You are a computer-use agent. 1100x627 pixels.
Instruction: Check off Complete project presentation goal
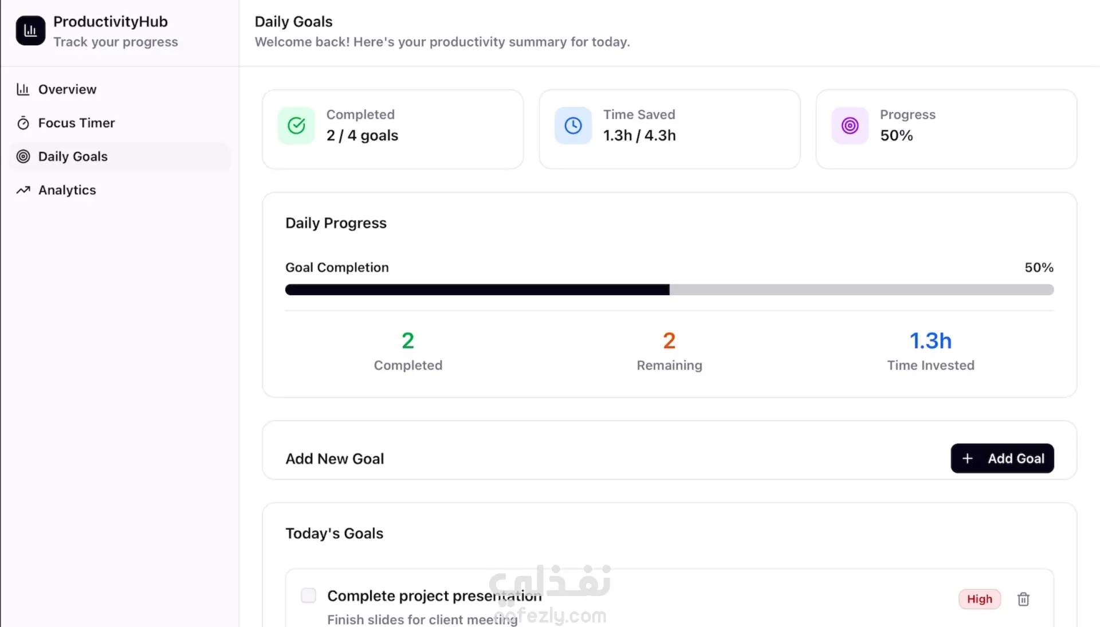click(308, 595)
